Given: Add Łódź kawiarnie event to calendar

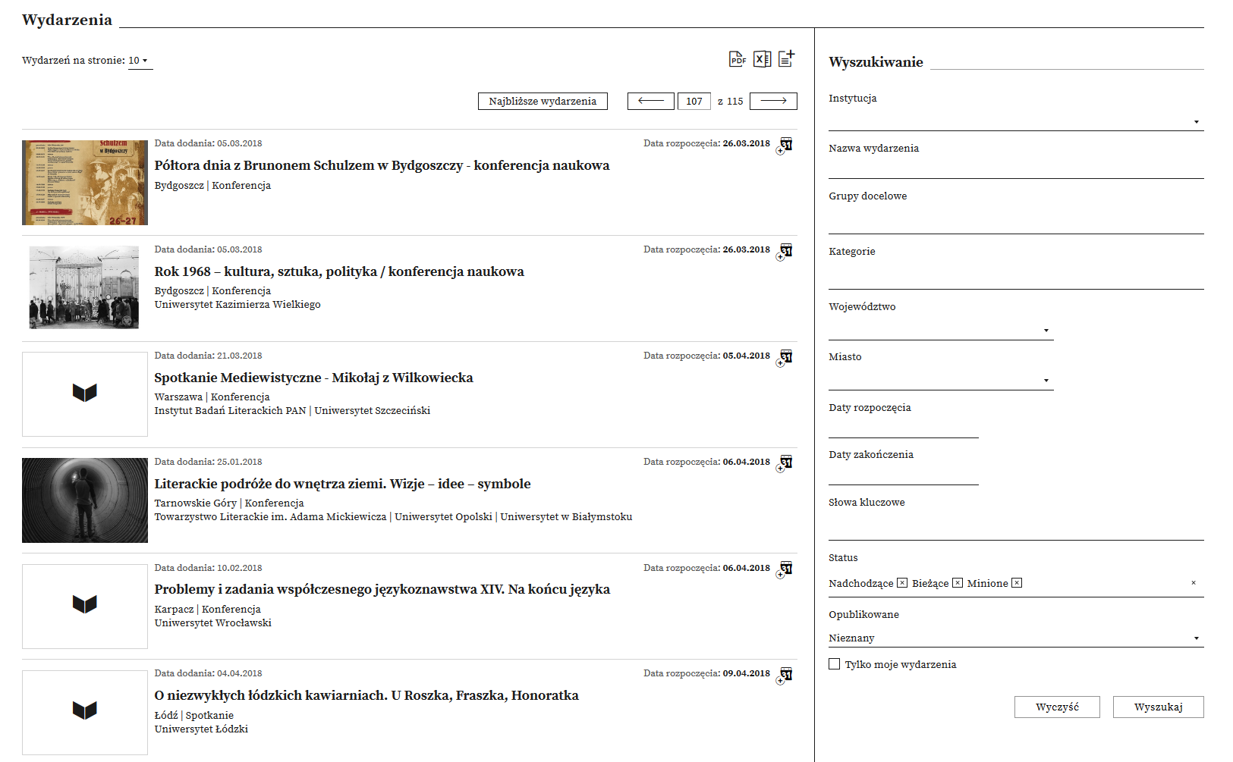Looking at the screenshot, I should (785, 675).
